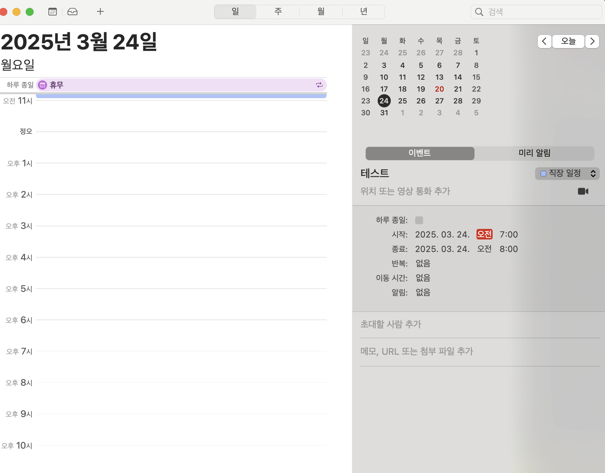
Task: Click the plus icon to add event
Action: point(100,12)
